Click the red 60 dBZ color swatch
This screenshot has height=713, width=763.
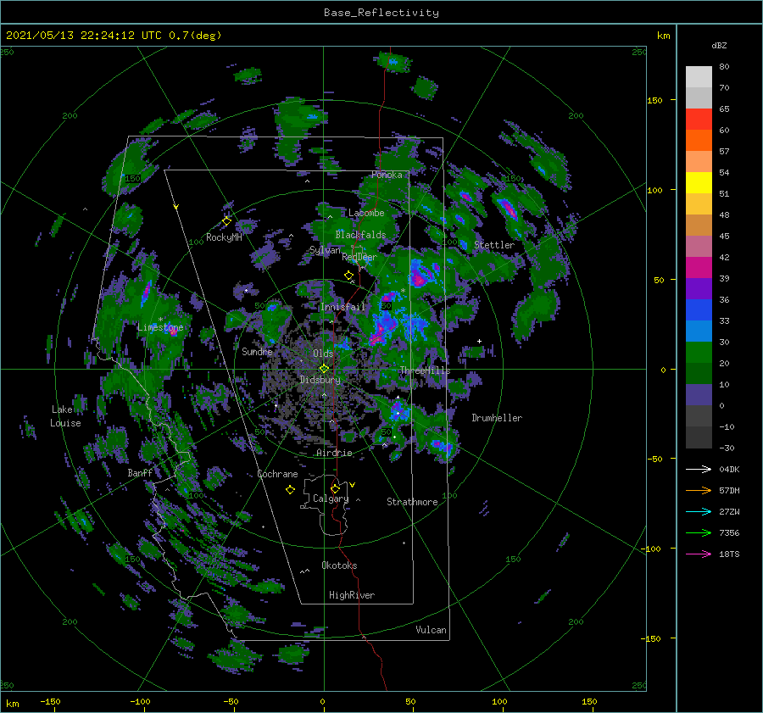click(x=699, y=120)
